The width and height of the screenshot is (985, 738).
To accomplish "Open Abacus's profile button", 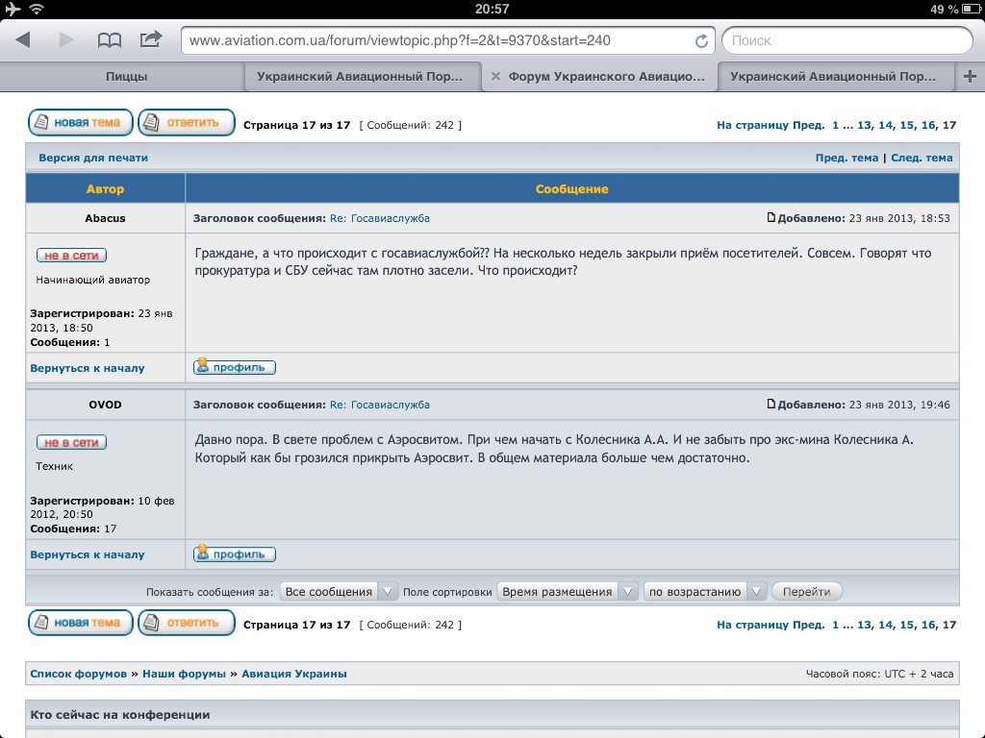I will (x=235, y=367).
